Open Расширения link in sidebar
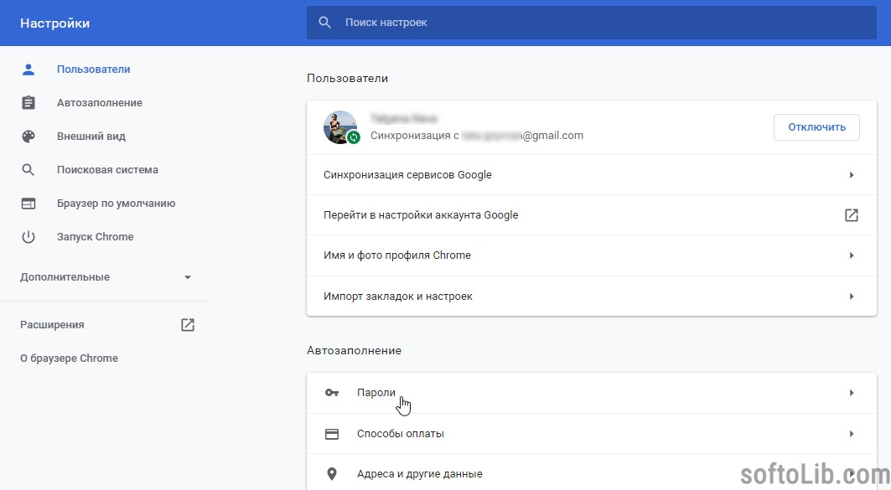Image resolution: width=891 pixels, height=490 pixels. pos(52,325)
